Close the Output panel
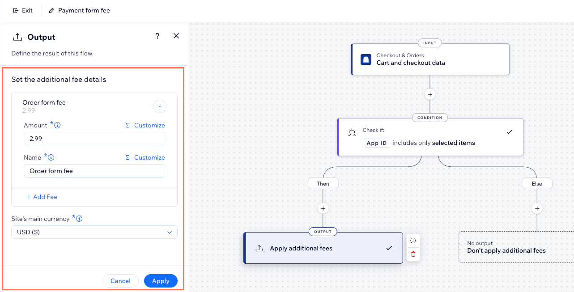Viewport: 574px width, 292px height. click(176, 36)
